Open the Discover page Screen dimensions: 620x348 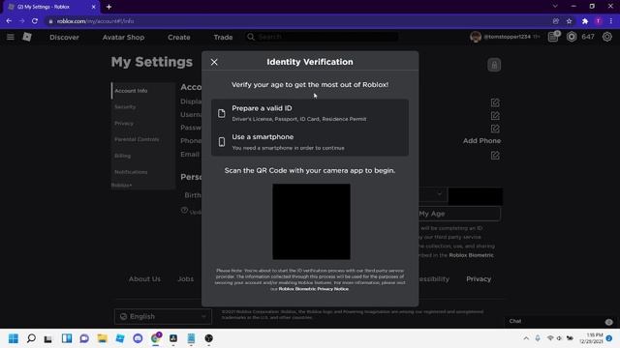(x=64, y=37)
